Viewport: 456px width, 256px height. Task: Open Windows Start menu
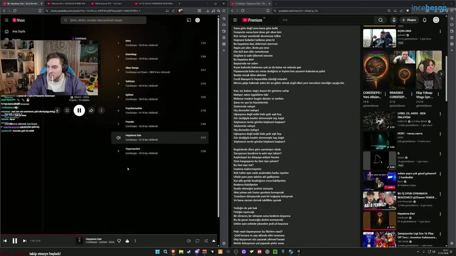tap(157, 252)
